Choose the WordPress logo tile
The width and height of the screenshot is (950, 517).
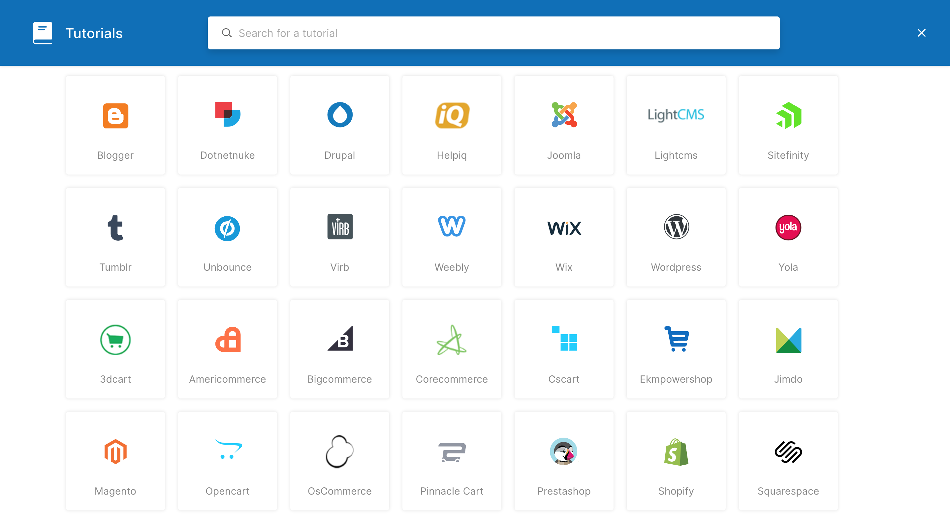click(676, 227)
